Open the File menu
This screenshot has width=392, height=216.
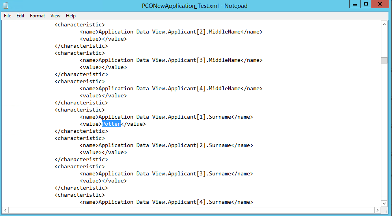(7, 16)
